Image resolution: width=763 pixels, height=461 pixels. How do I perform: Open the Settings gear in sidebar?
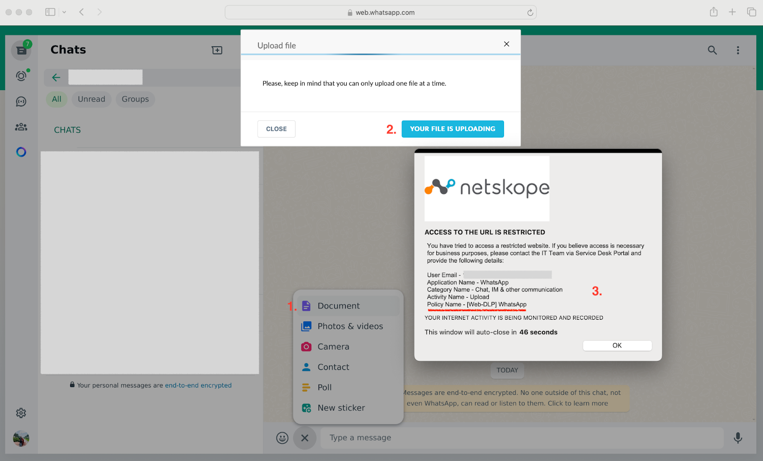click(x=21, y=413)
